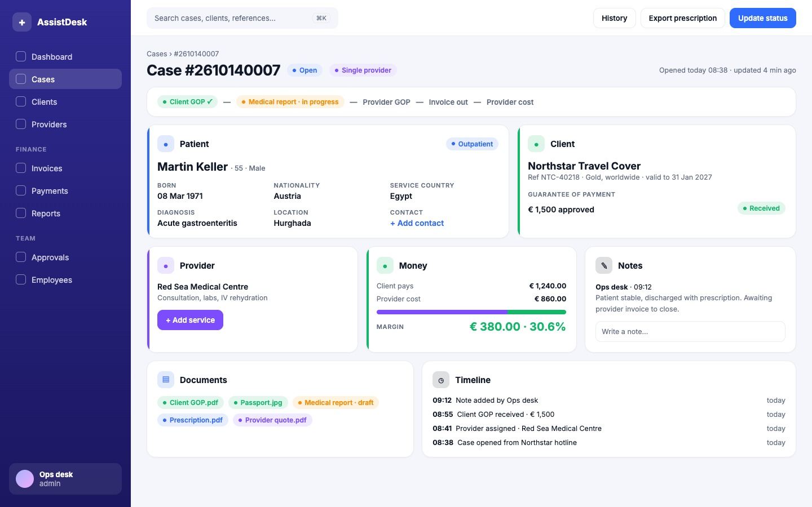Image resolution: width=812 pixels, height=507 pixels.
Task: Open the Client GOP.pdf document
Action: point(191,403)
